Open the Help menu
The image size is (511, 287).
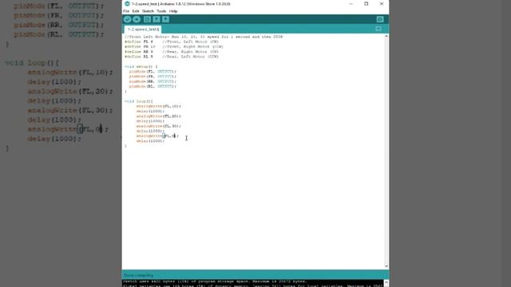pos(173,11)
